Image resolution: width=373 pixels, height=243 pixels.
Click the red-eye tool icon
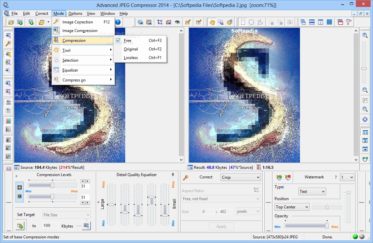click(x=177, y=22)
